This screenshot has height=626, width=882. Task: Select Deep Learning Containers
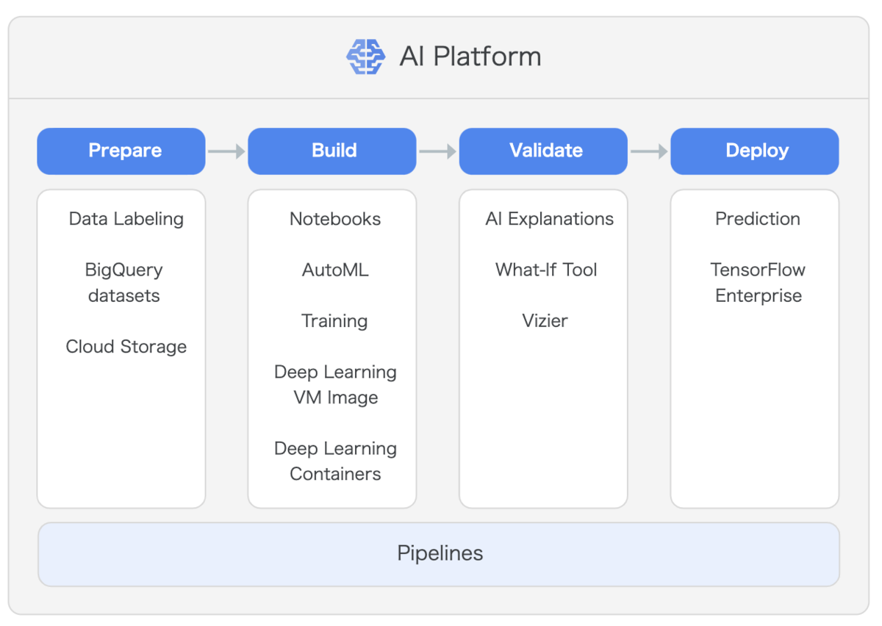point(335,461)
